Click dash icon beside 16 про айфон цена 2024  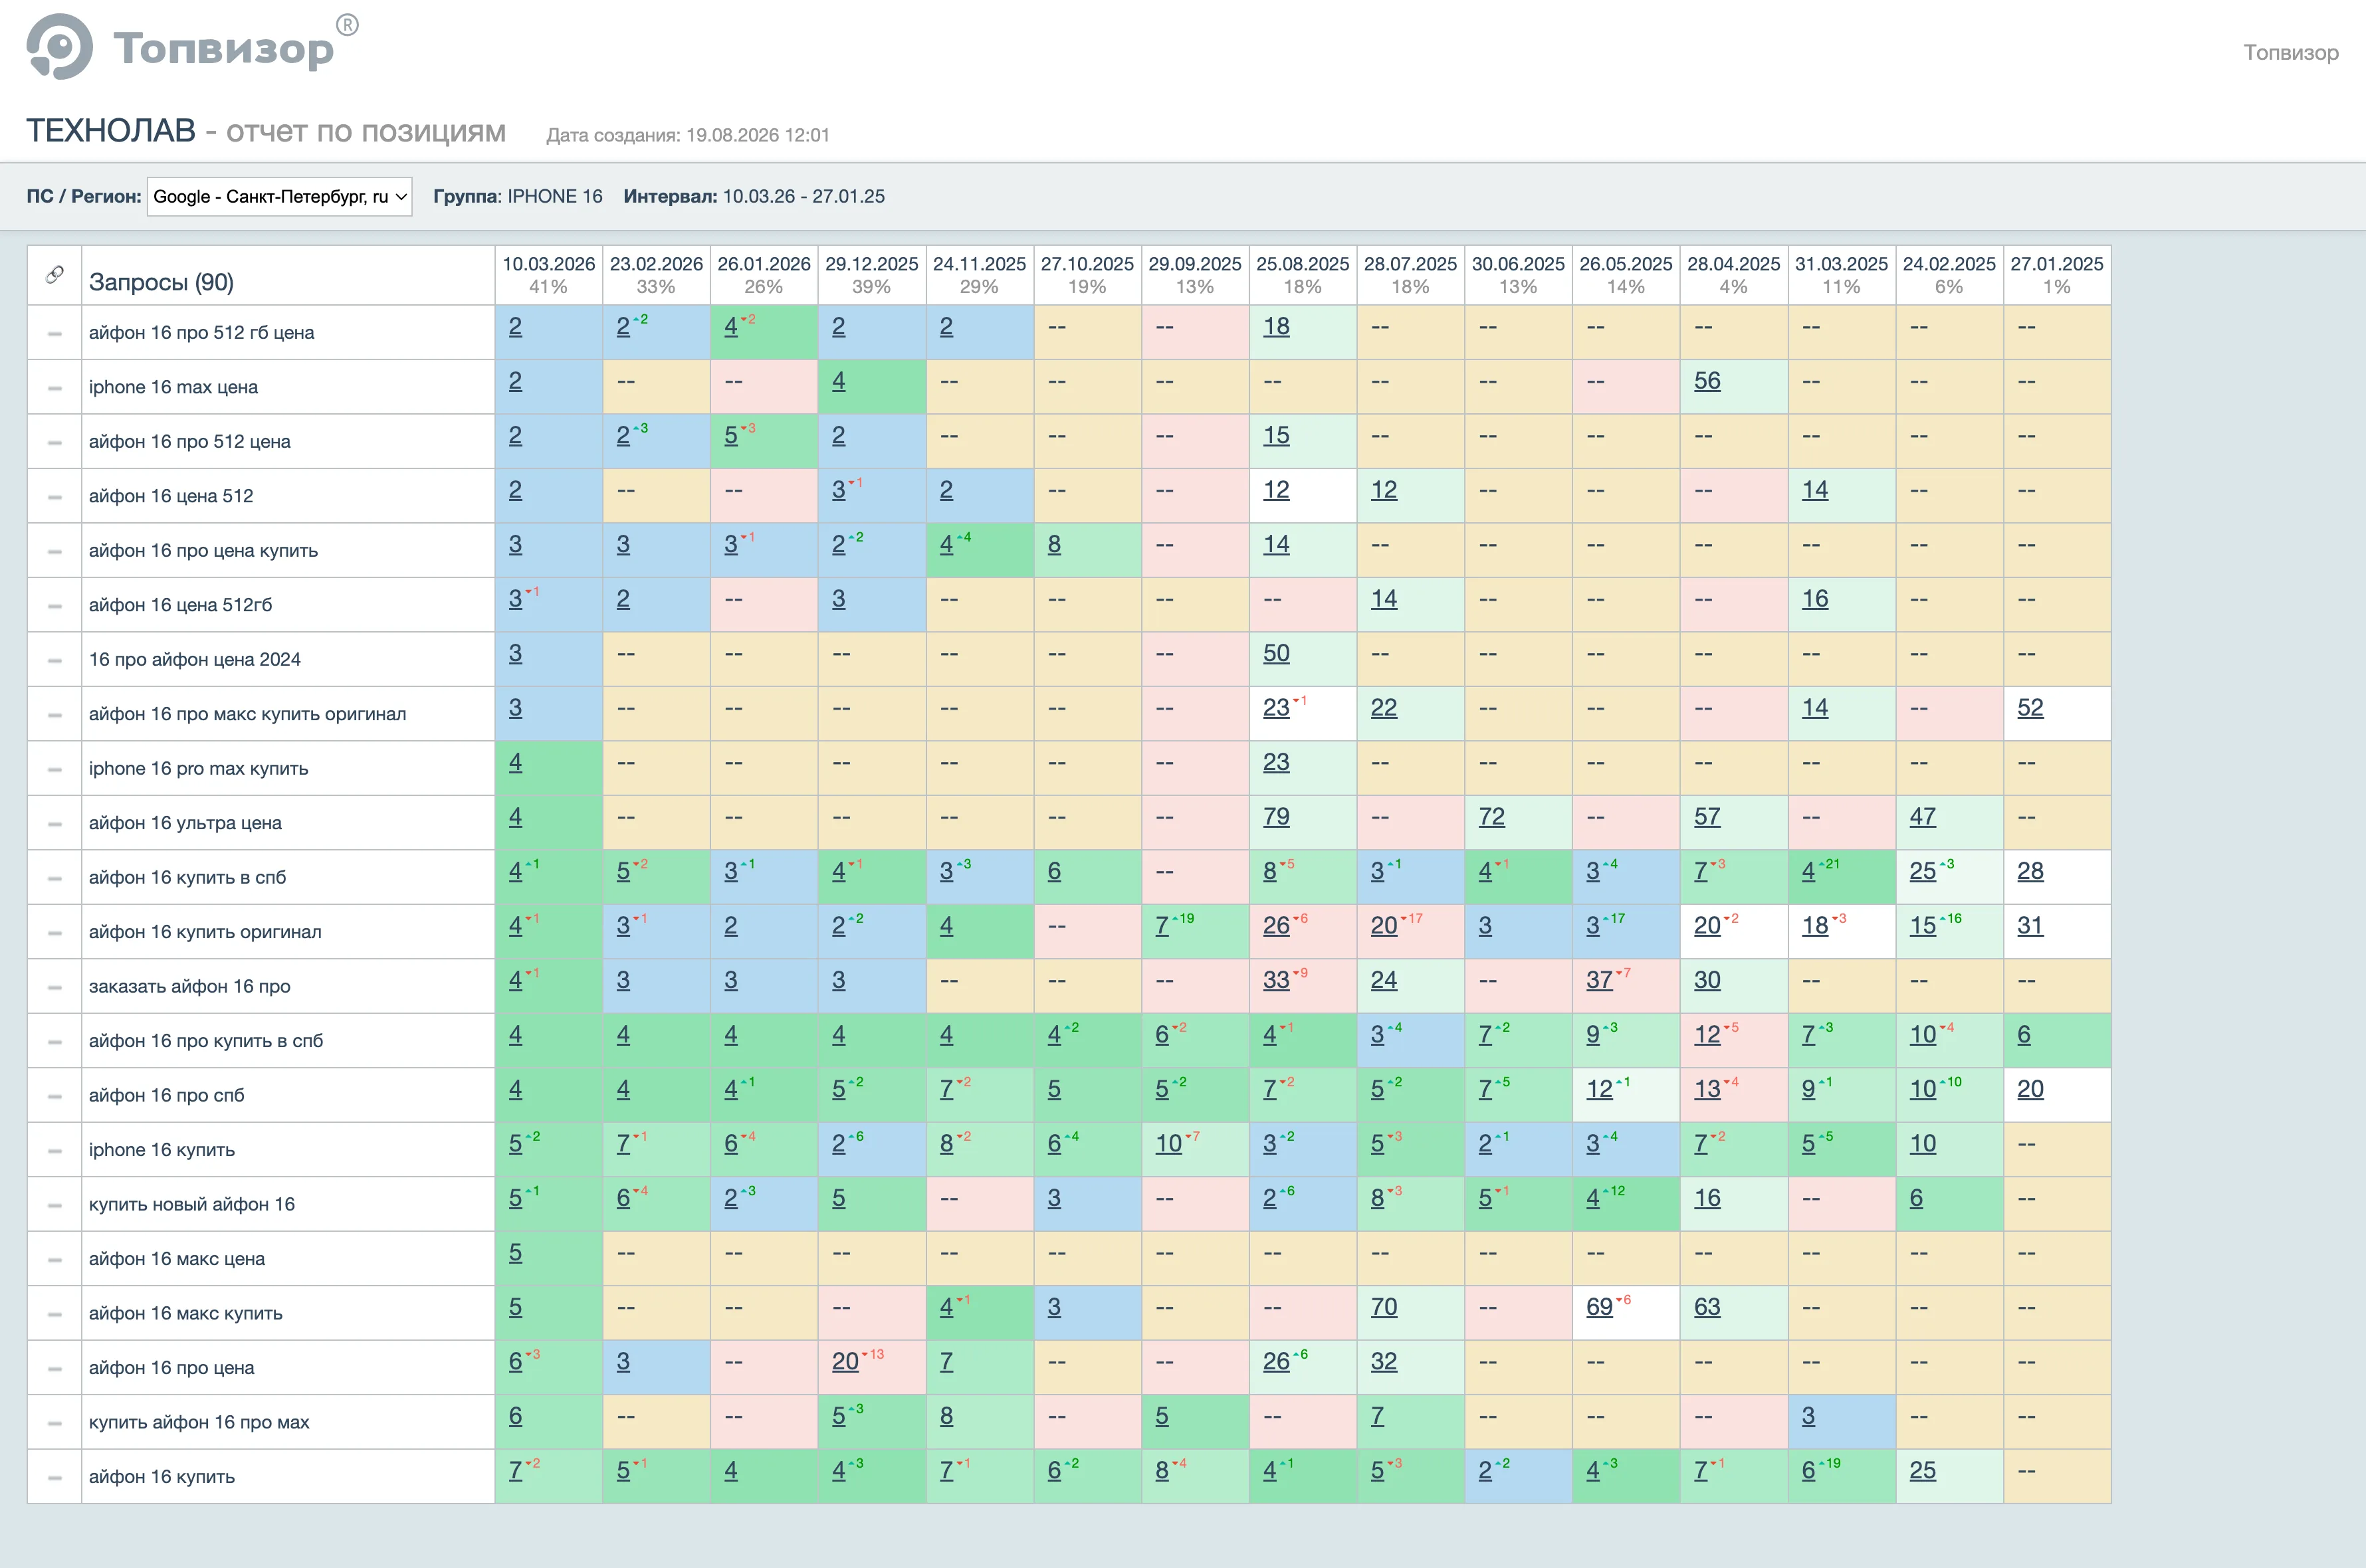pyautogui.click(x=55, y=660)
